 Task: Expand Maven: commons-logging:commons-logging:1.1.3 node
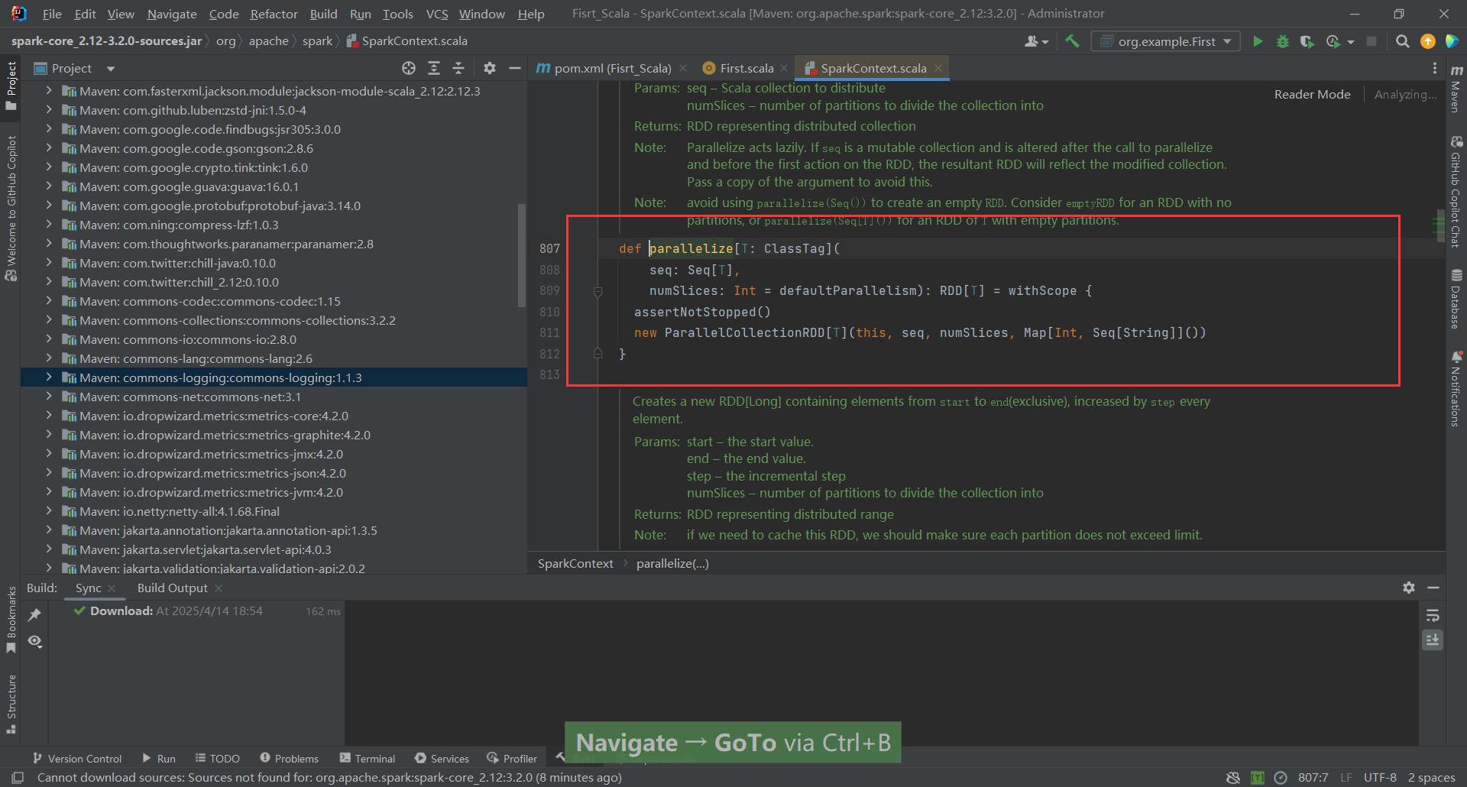(x=49, y=377)
